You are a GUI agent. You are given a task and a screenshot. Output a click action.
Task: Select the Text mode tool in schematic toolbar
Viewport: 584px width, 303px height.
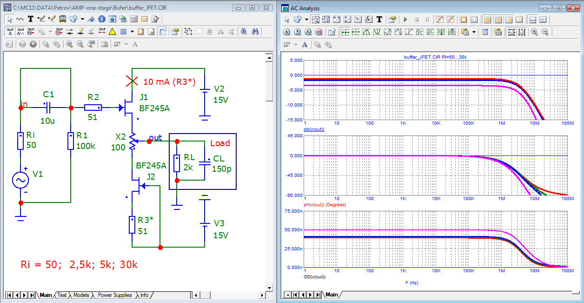coord(31,19)
